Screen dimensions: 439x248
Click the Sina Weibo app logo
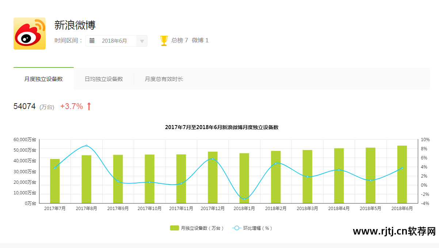click(30, 34)
